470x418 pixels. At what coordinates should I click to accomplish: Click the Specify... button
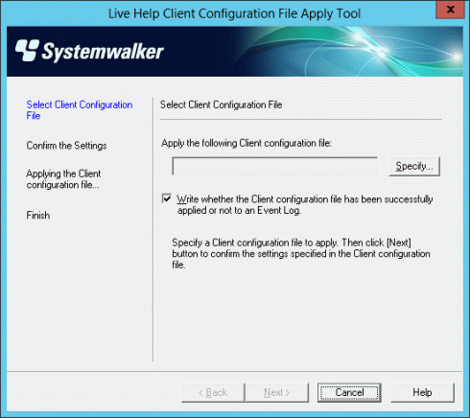(x=414, y=166)
